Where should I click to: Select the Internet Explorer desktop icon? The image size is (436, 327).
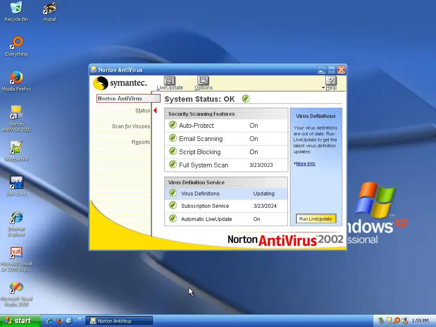coord(16,224)
